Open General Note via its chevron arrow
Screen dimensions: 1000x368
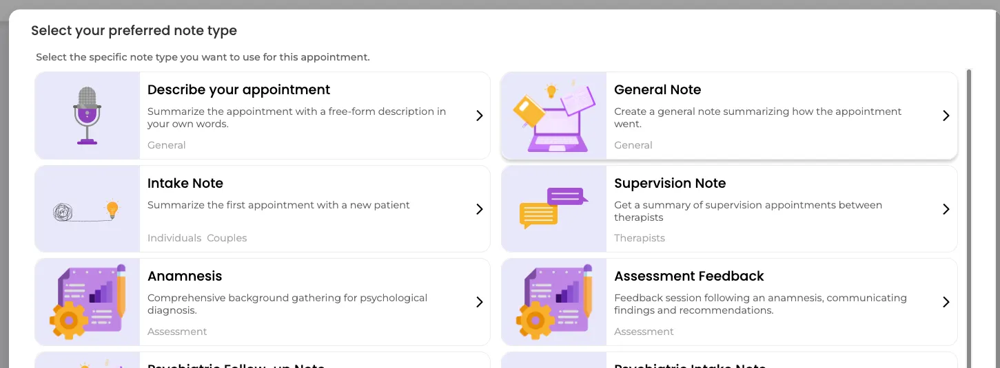point(946,116)
